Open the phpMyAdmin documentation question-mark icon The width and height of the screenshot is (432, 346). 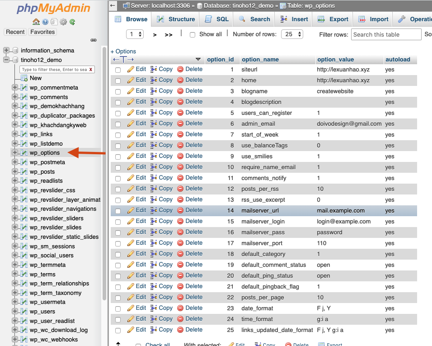pyautogui.click(x=45, y=22)
